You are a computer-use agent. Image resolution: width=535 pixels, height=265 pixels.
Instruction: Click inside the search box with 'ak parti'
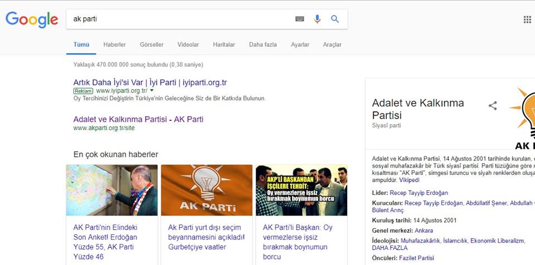[178, 19]
